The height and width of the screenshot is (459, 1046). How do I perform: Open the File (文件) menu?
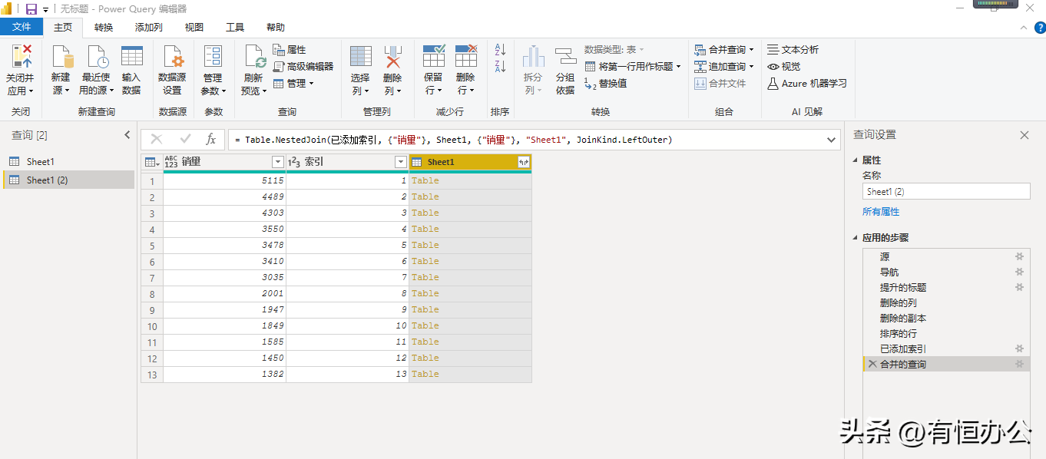[x=22, y=27]
